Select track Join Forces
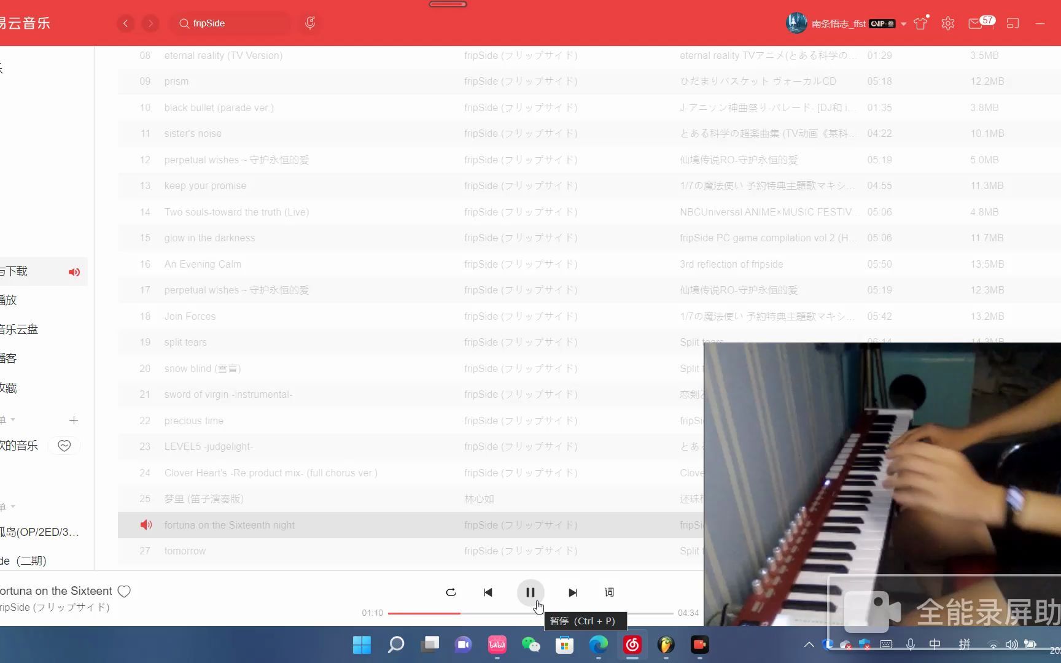This screenshot has height=663, width=1061. 190,316
